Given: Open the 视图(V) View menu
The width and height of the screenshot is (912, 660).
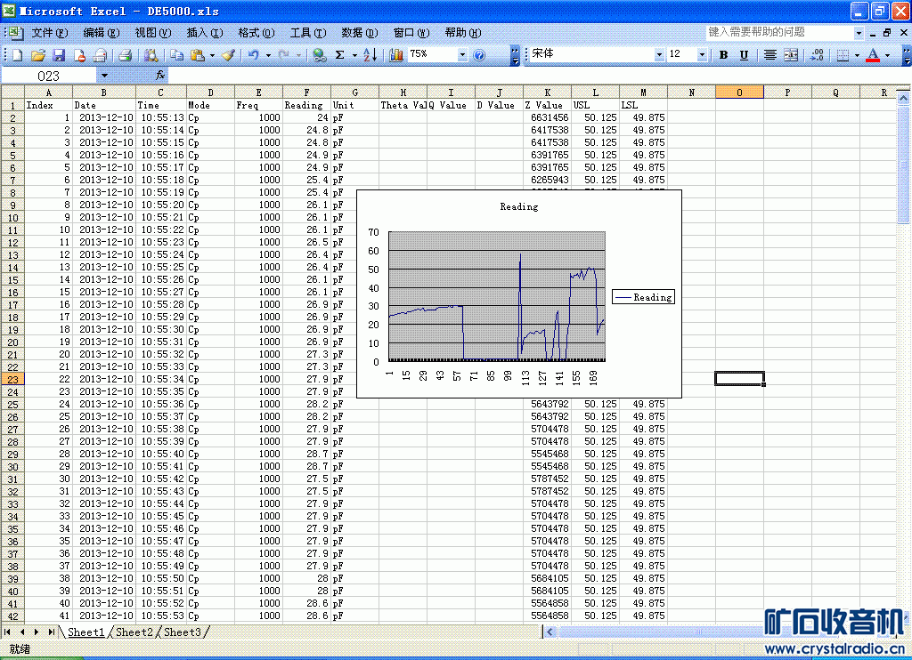Looking at the screenshot, I should [153, 33].
